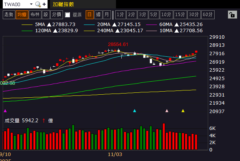Select the cyan triangle marker below chart

click(134, 111)
